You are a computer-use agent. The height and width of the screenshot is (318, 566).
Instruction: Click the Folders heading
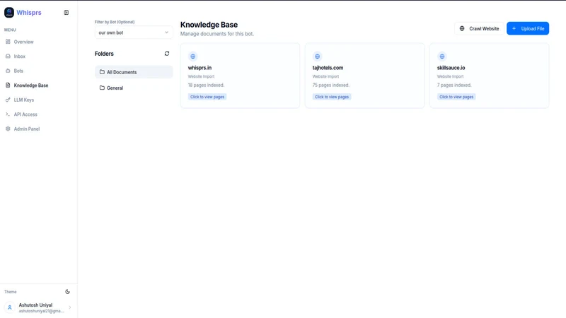point(104,54)
